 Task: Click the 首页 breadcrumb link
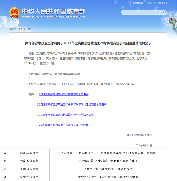tap(21, 29)
